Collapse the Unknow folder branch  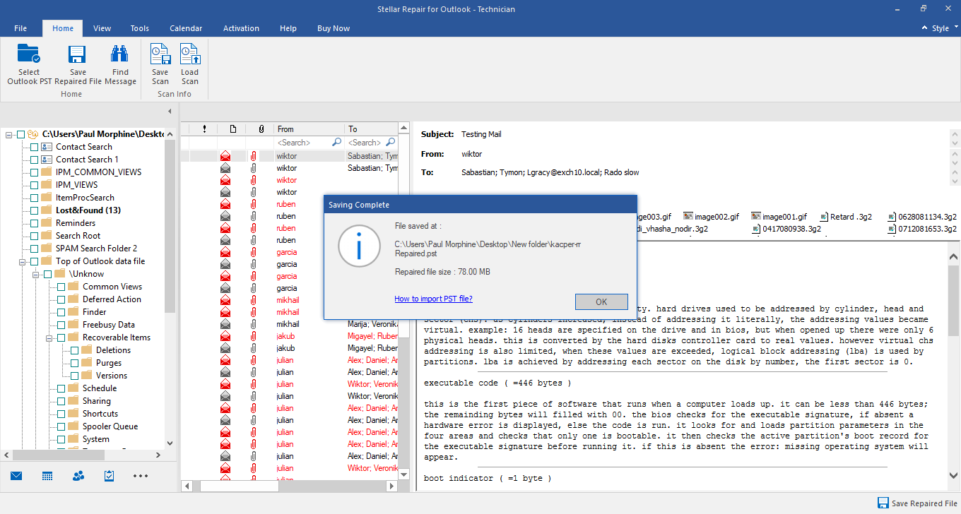point(37,273)
